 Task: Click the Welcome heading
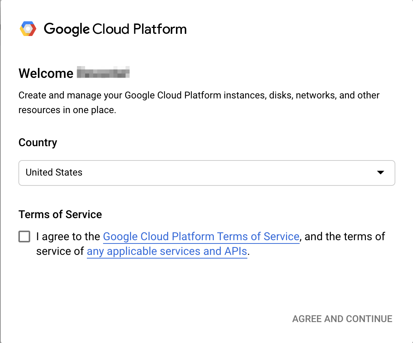coord(46,73)
